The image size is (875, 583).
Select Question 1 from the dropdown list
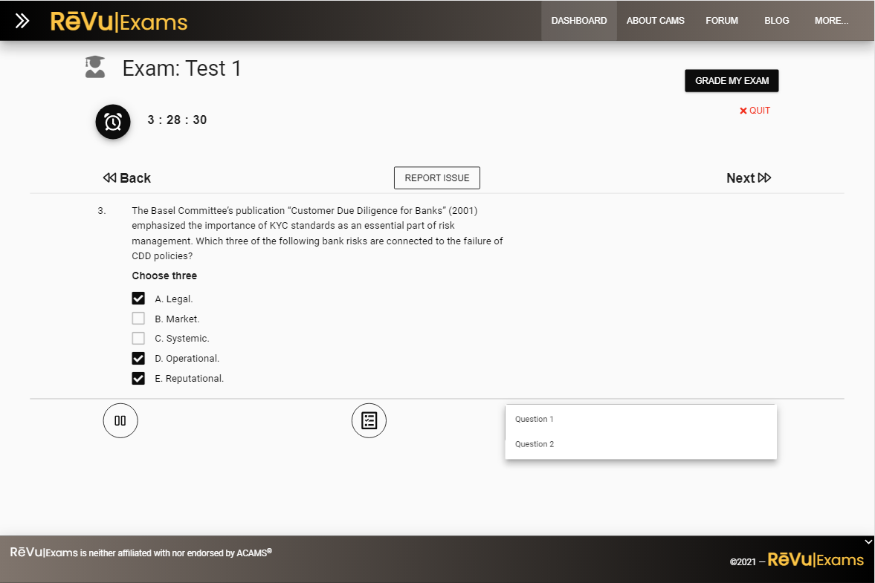click(x=535, y=419)
